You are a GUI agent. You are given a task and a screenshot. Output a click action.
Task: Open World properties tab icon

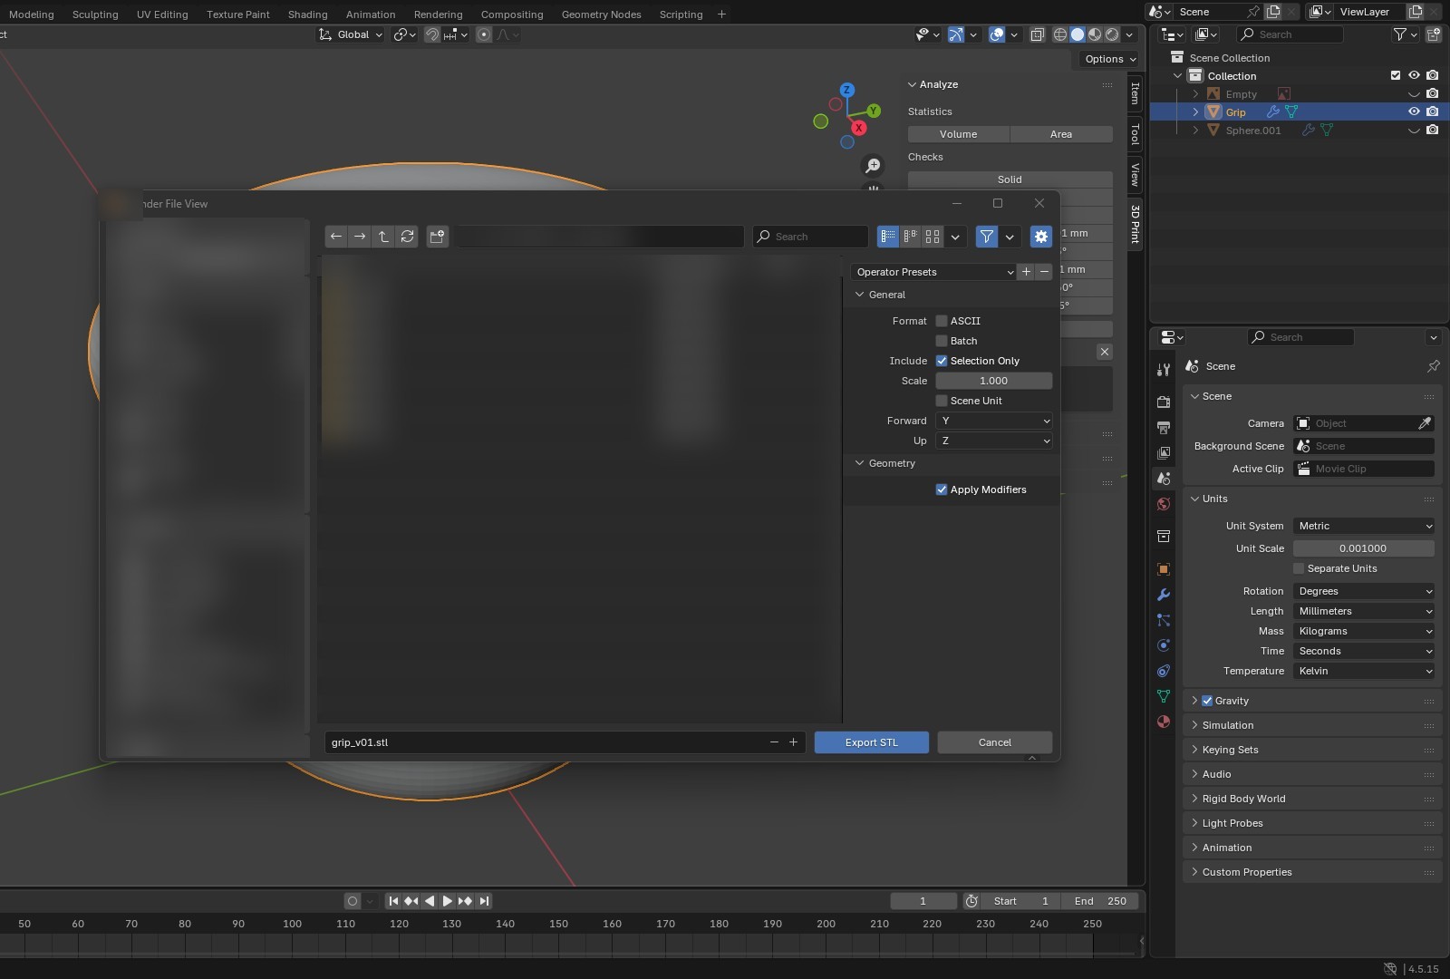[x=1164, y=504]
